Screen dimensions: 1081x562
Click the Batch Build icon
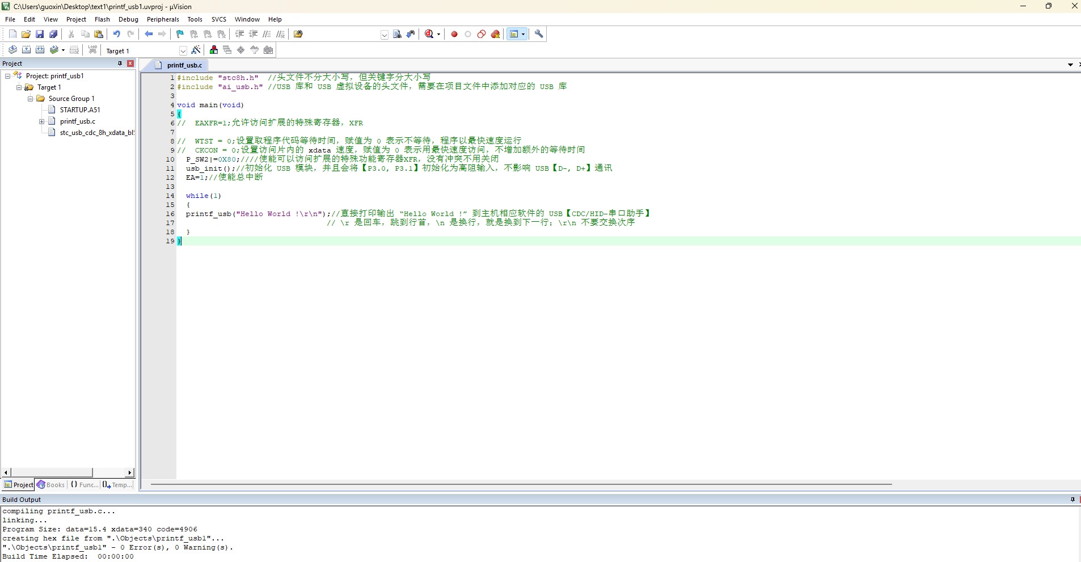(54, 50)
